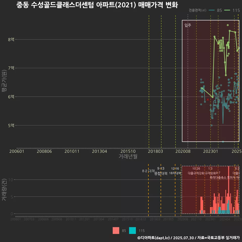Click '201304' on the price chart axis
242x242 pixels.
coord(100,151)
